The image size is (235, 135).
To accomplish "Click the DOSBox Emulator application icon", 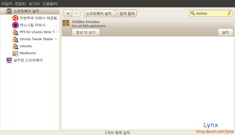I will coord(66,23).
